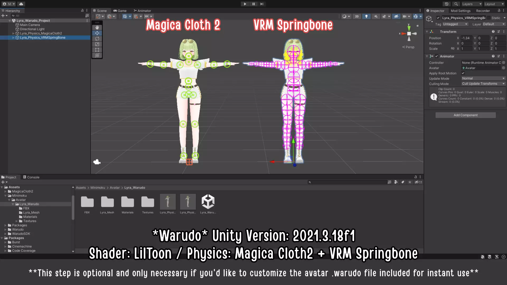Open the cloud services button
The width and height of the screenshot is (507, 285).
pos(21,4)
